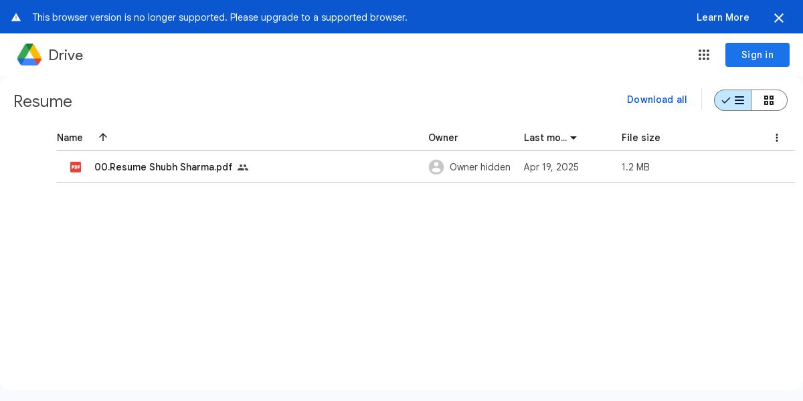Click the hidden owner avatar icon
The image size is (803, 401).
pyautogui.click(x=436, y=167)
